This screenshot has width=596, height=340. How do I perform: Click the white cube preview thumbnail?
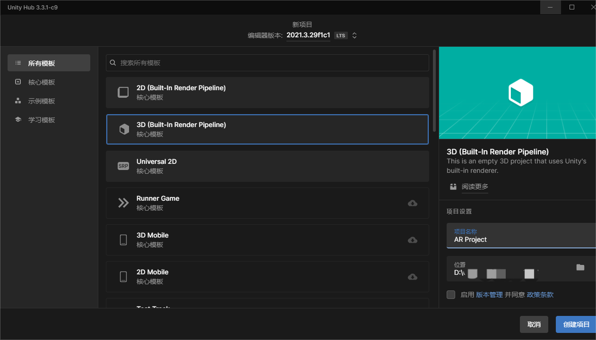point(520,93)
